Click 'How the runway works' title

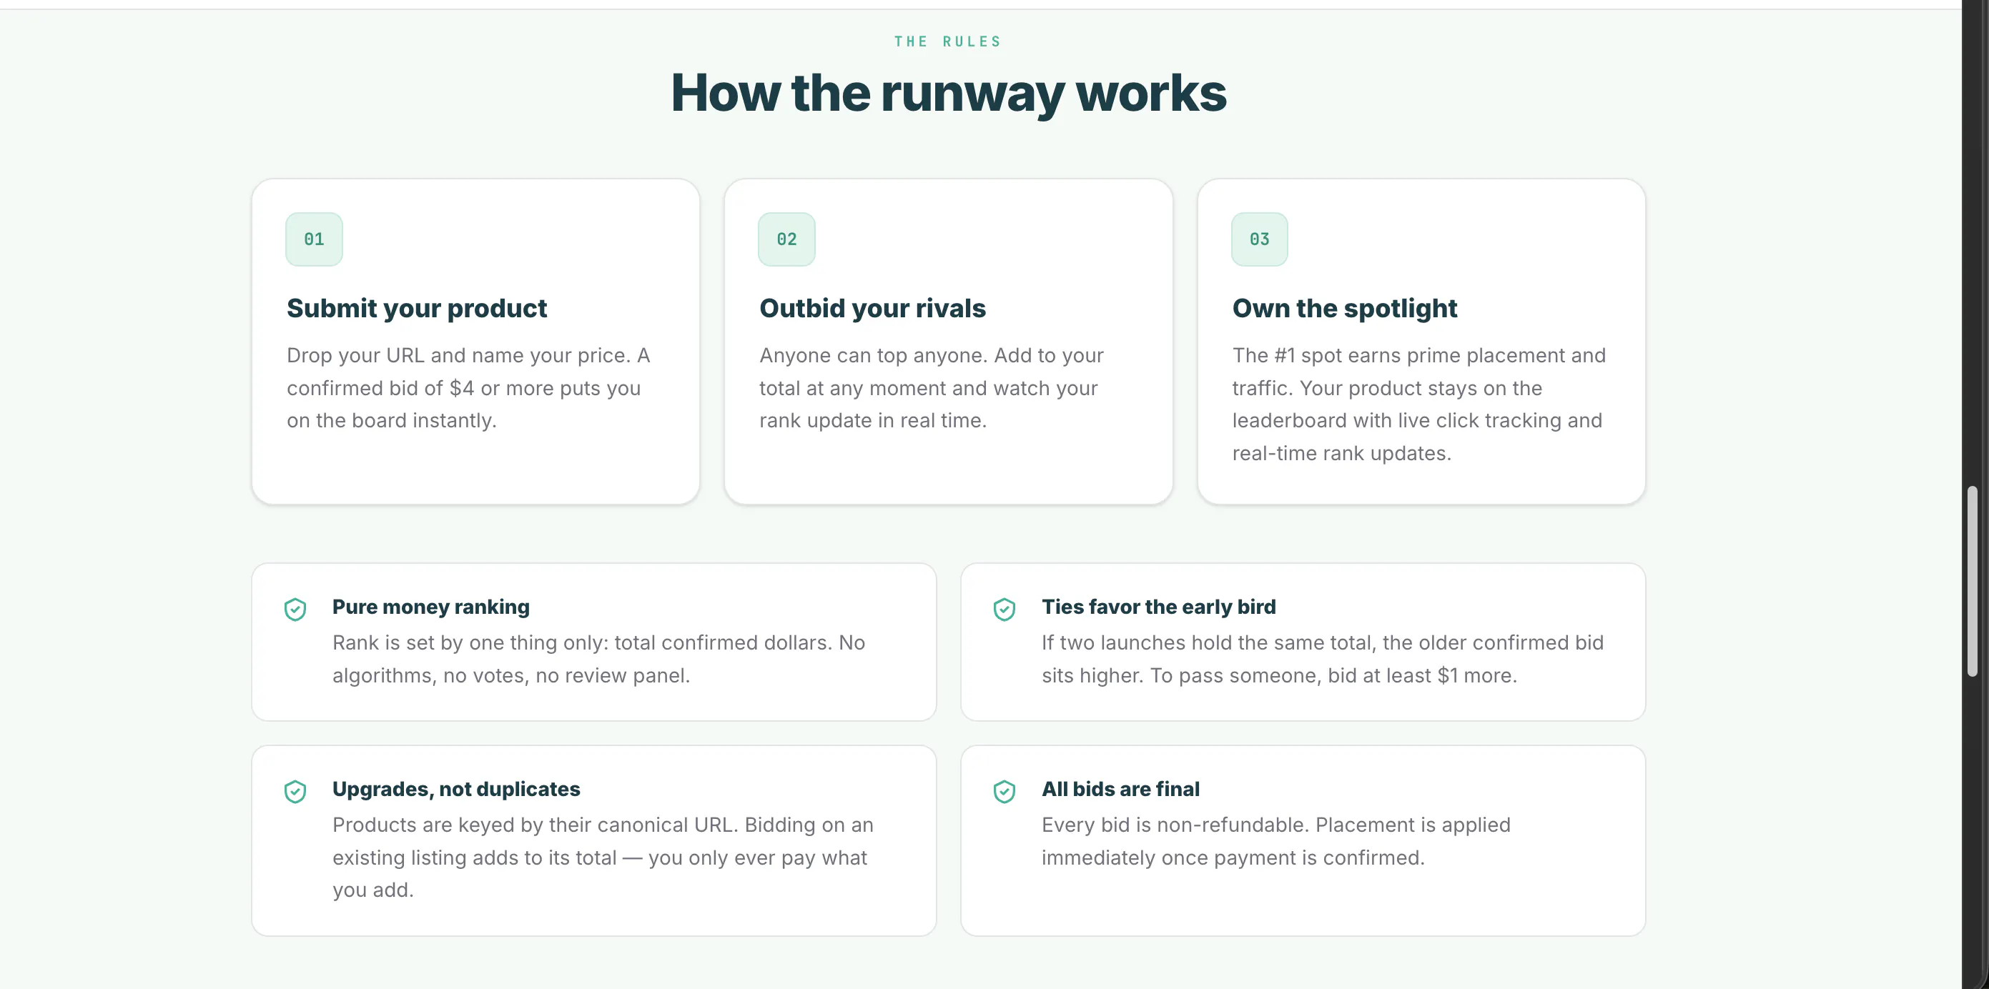click(x=948, y=94)
